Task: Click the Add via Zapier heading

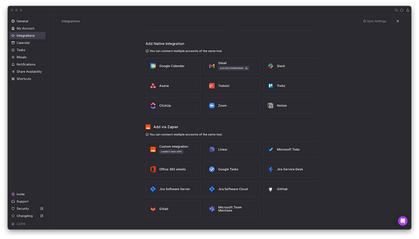Action: point(166,127)
